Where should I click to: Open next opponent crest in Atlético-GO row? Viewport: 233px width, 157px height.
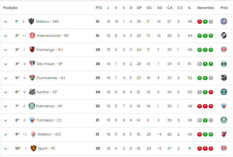coord(224,134)
